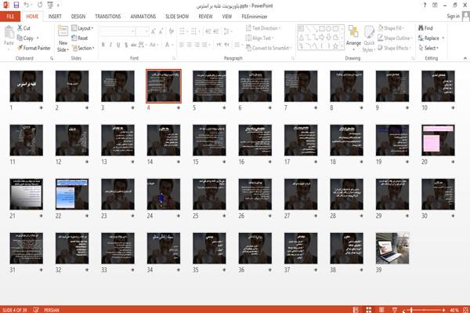The height and width of the screenshot is (313, 470).
Task: Select slide 39 laptop photo thumbnail
Action: pyautogui.click(x=392, y=248)
